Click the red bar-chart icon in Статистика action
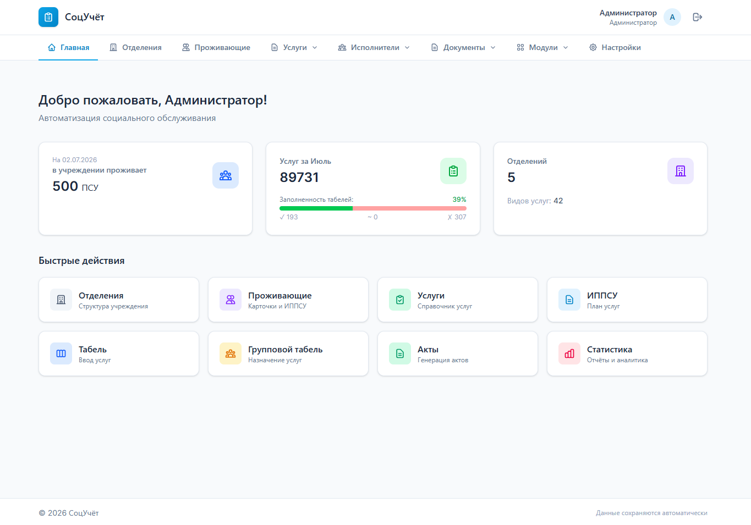This screenshot has width=751, height=525. pyautogui.click(x=569, y=353)
